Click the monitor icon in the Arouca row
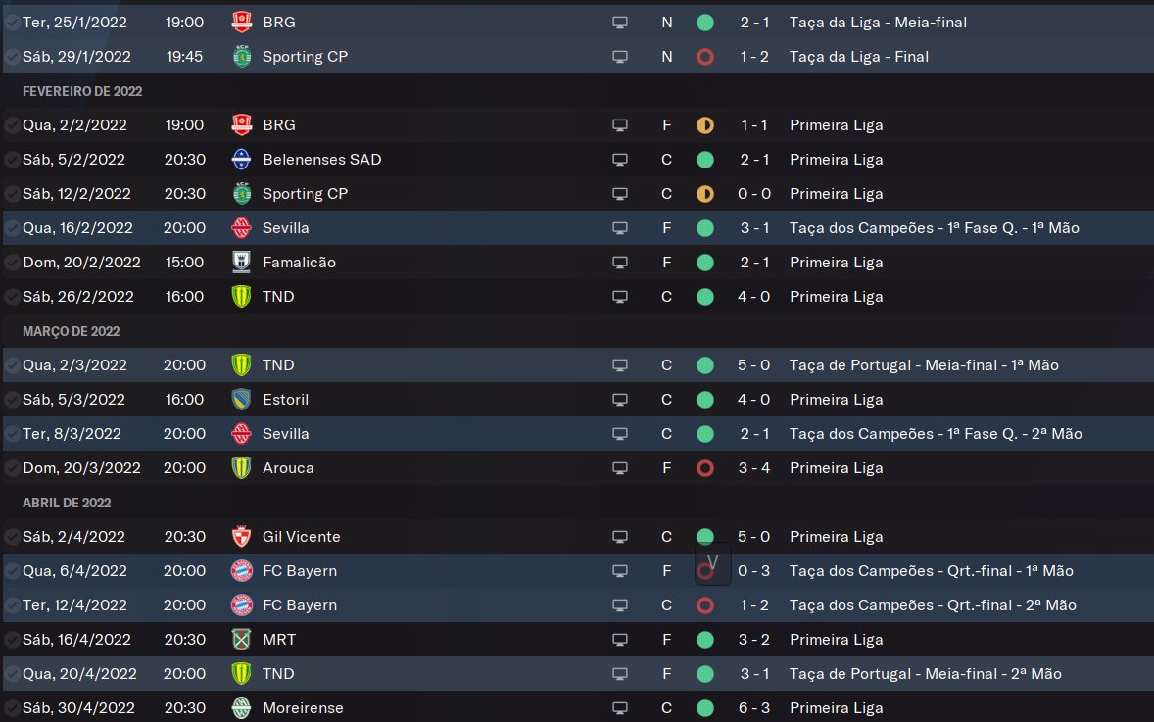1154x722 pixels. tap(619, 468)
